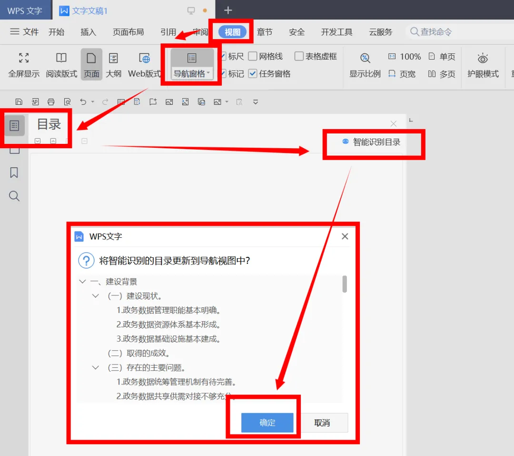514x456 pixels.
Task: Expand all levels arrow under 目录
Action: pos(38,141)
